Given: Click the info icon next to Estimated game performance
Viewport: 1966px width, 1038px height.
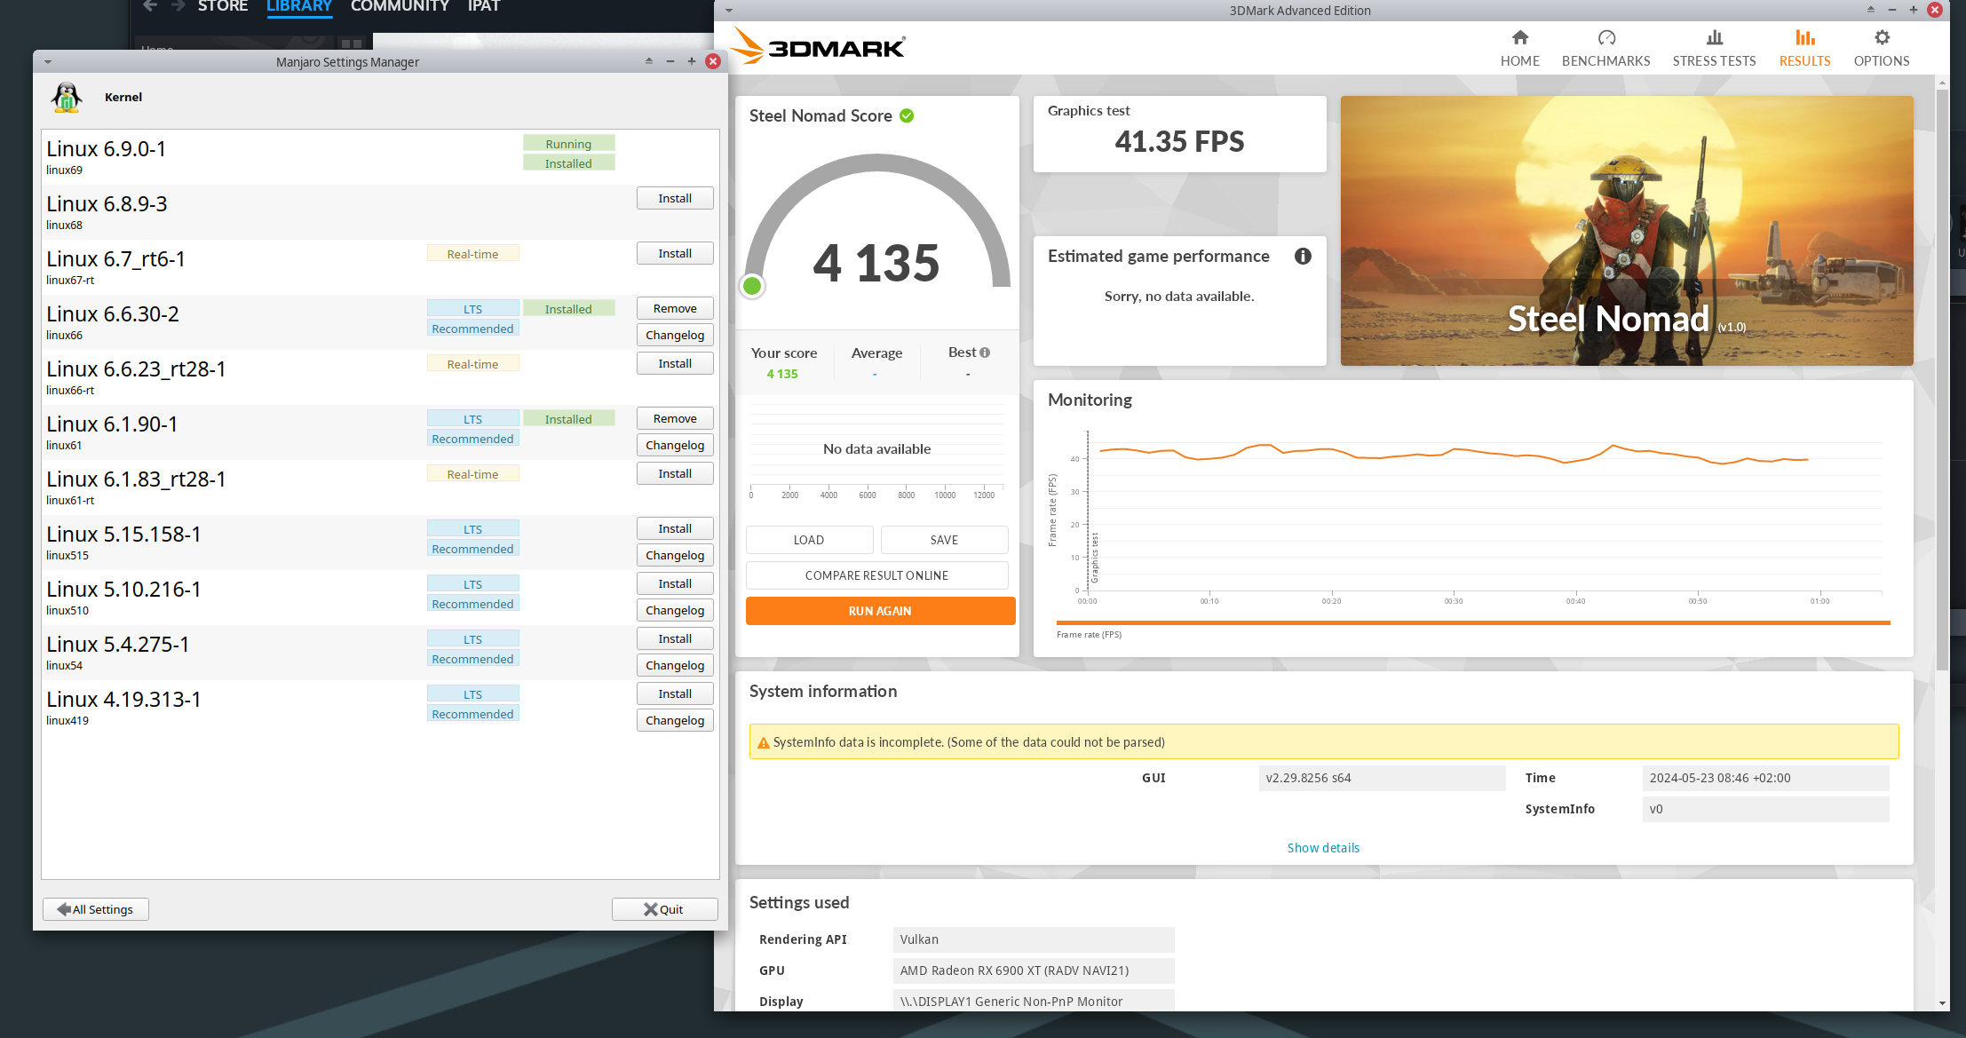Looking at the screenshot, I should (1303, 256).
